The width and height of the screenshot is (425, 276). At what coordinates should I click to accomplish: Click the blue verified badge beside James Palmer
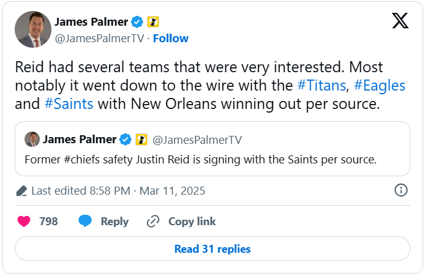pos(138,22)
